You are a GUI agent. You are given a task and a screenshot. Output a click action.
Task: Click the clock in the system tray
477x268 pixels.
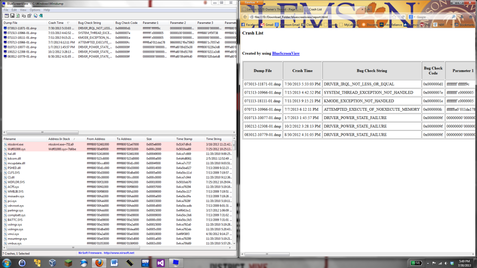[464, 263]
